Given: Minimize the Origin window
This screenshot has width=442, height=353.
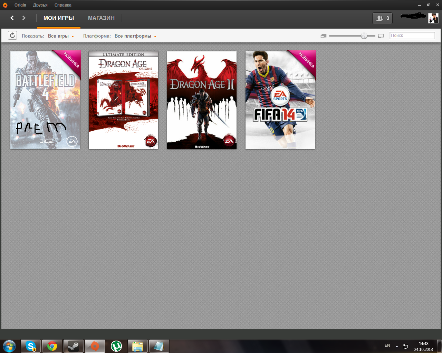Looking at the screenshot, I should point(420,5).
